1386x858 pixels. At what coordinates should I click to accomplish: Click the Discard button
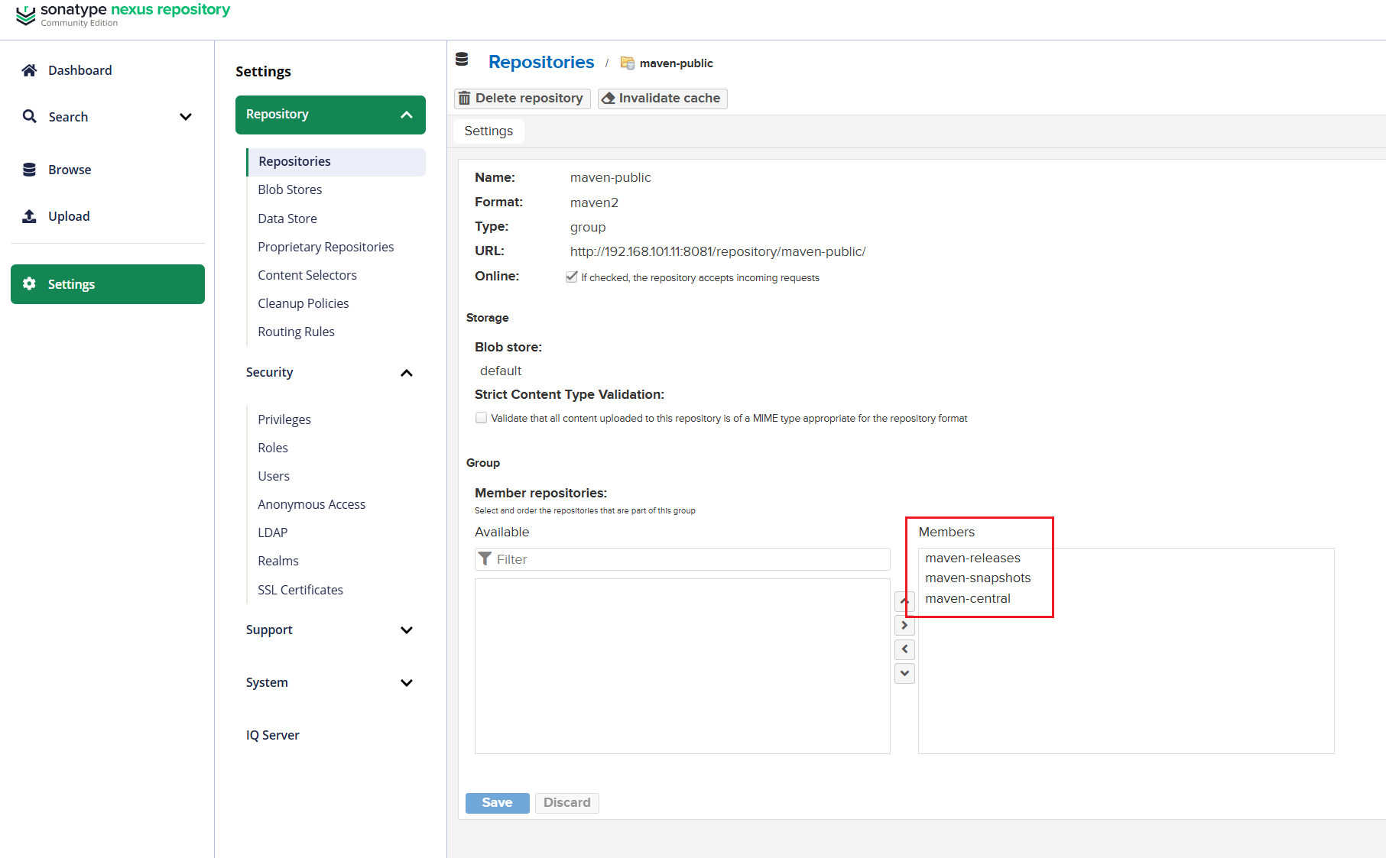click(x=567, y=802)
